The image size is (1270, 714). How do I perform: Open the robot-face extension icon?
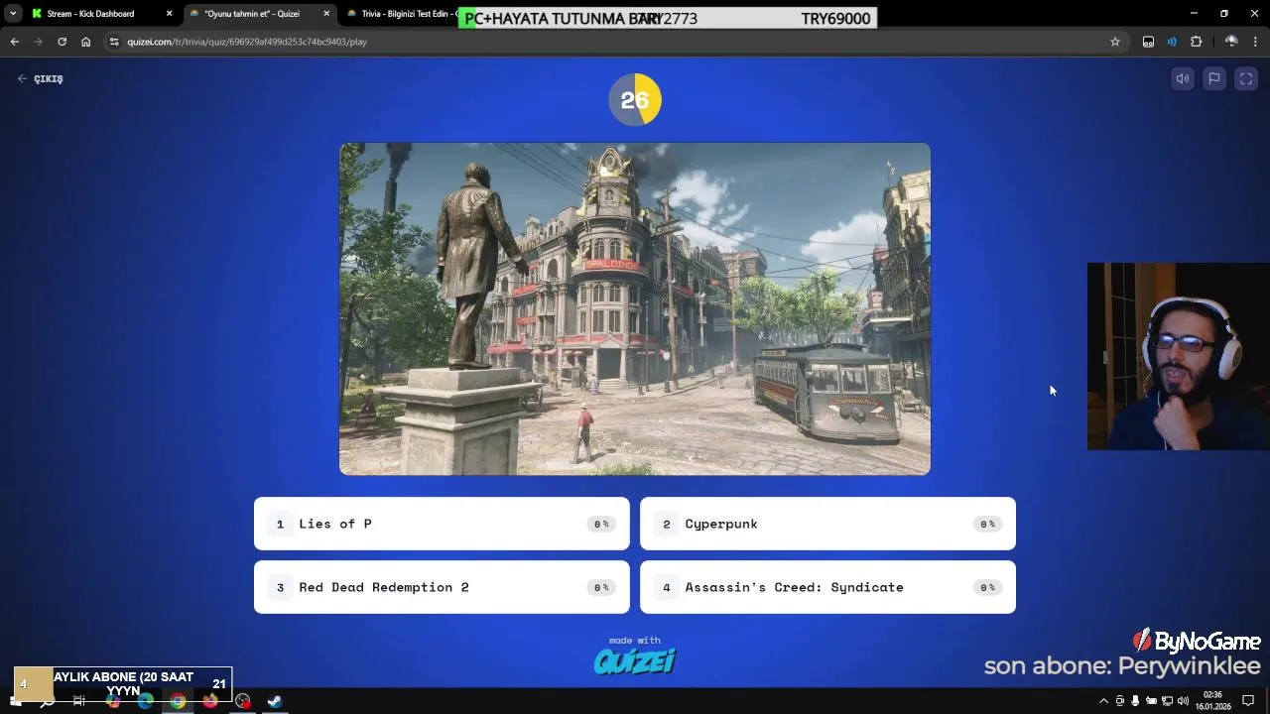(1148, 42)
